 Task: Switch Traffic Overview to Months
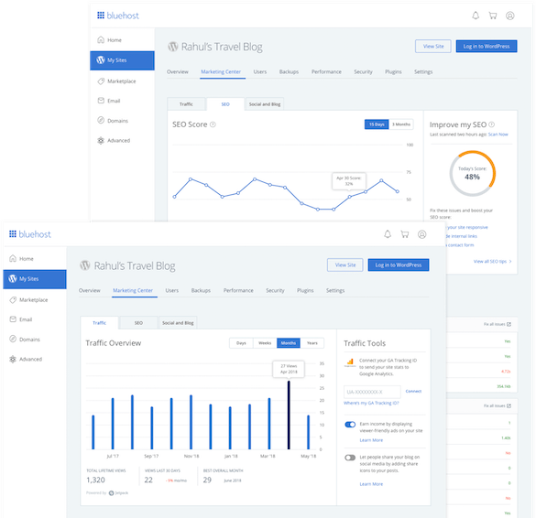tap(289, 343)
